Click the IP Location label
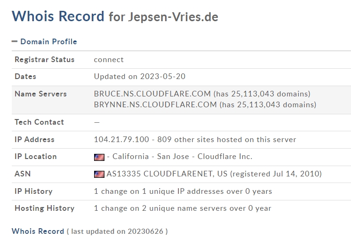The width and height of the screenshot is (351, 239). point(36,156)
